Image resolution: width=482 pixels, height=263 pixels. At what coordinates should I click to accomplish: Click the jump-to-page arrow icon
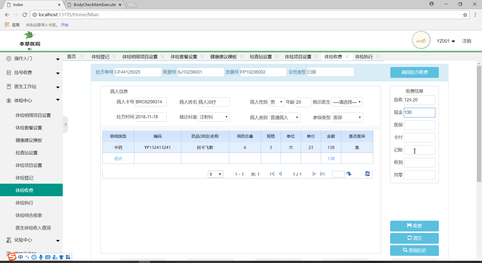[349, 174]
